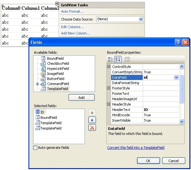This screenshot has width=191, height=170.
Task: Select ImageField label in Available fields
Action: (x=55, y=74)
